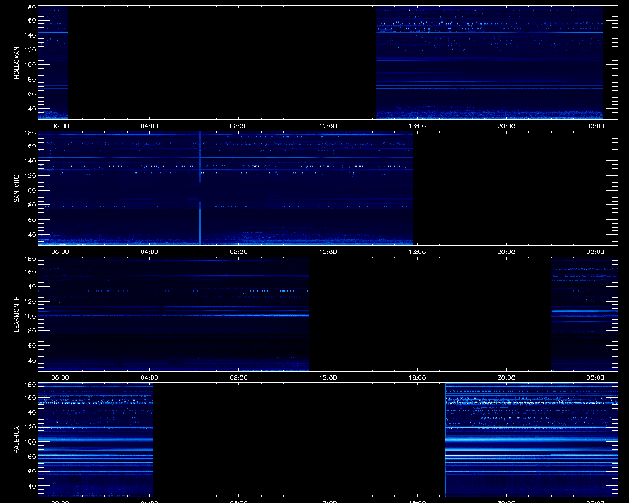629x503 pixels.
Task: Click the 180 frequency label on Holloman axis
Action: coord(30,7)
